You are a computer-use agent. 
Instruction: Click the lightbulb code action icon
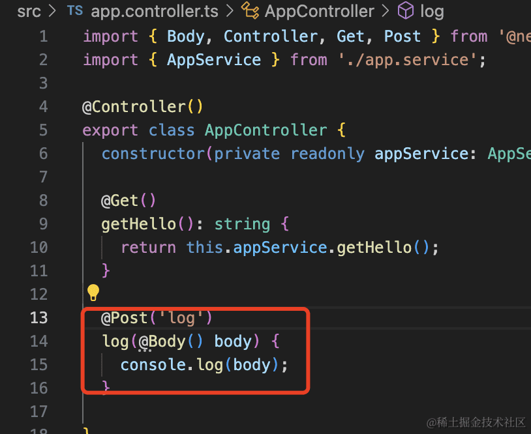click(x=93, y=292)
